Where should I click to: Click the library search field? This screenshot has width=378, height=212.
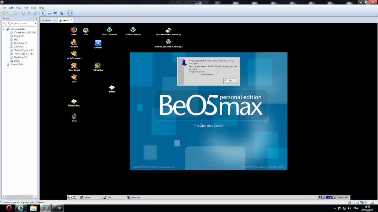20,23
